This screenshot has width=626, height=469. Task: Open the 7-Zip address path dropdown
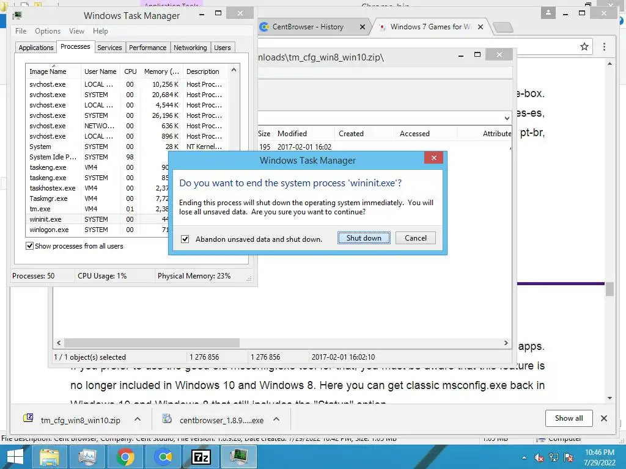[x=507, y=118]
